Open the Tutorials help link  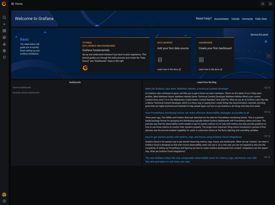click(x=235, y=19)
